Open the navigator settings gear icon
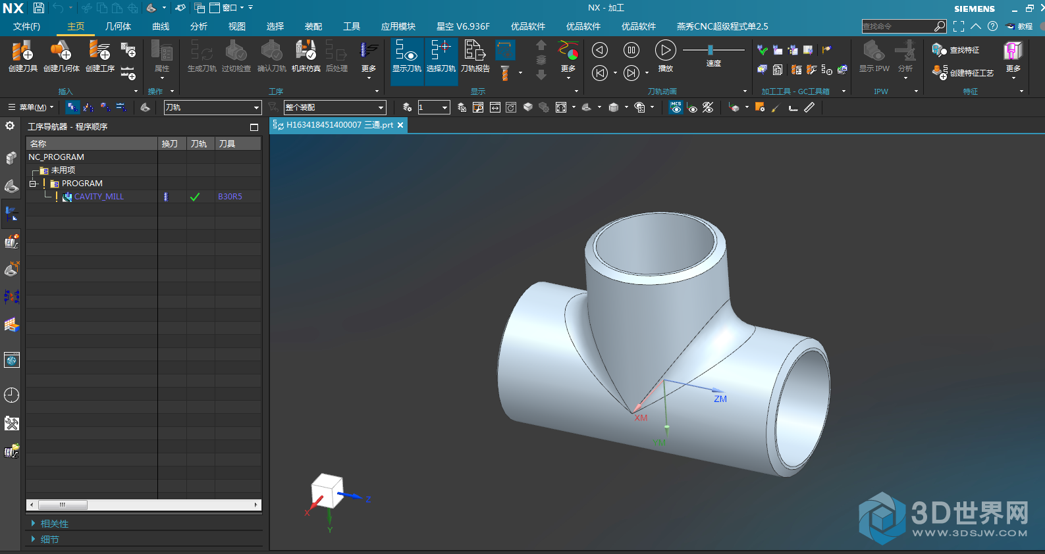The height and width of the screenshot is (554, 1045). coord(11,126)
